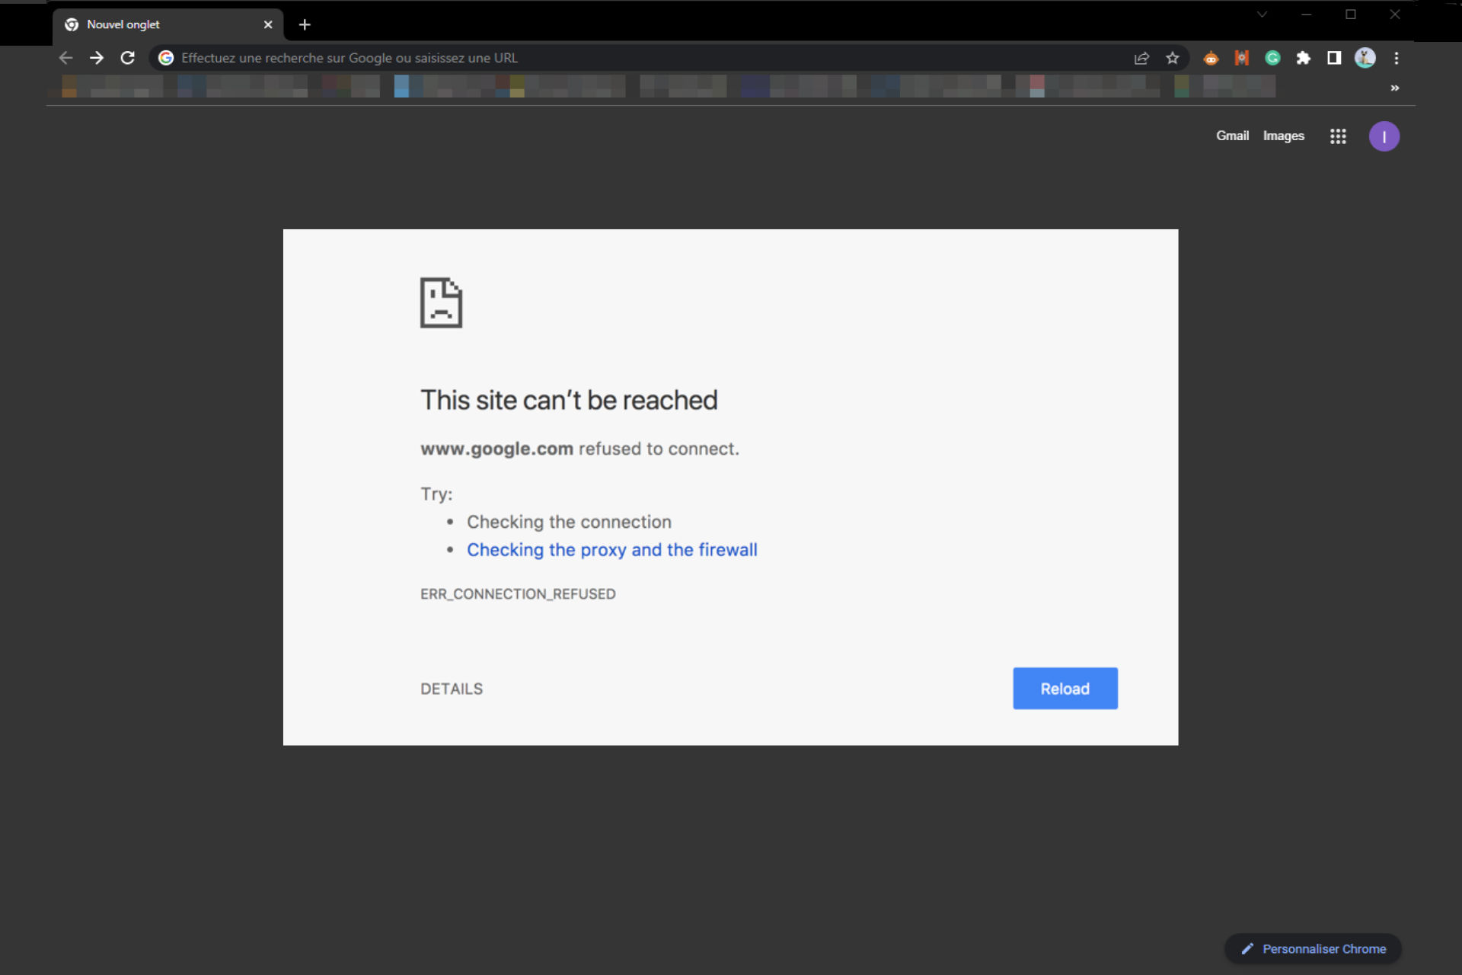This screenshot has width=1462, height=975.
Task: Open tab search chevron in title bar
Action: point(1262,14)
